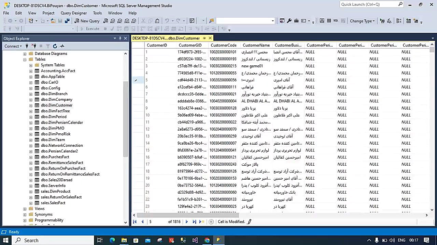Click the Execute SQL icon beside Change Type
437x245 pixels.
click(x=382, y=21)
